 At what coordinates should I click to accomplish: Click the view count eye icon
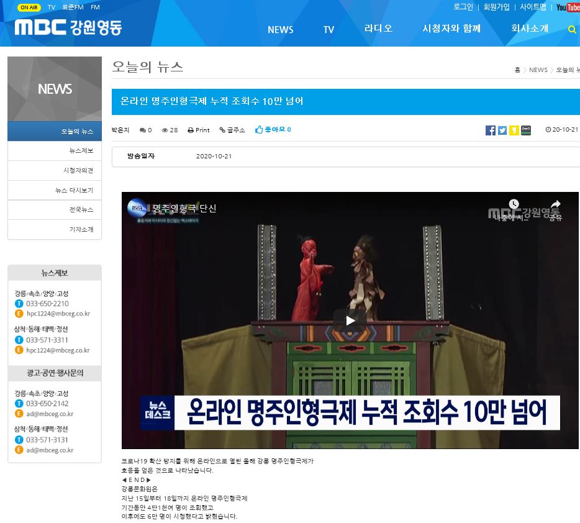tap(165, 130)
